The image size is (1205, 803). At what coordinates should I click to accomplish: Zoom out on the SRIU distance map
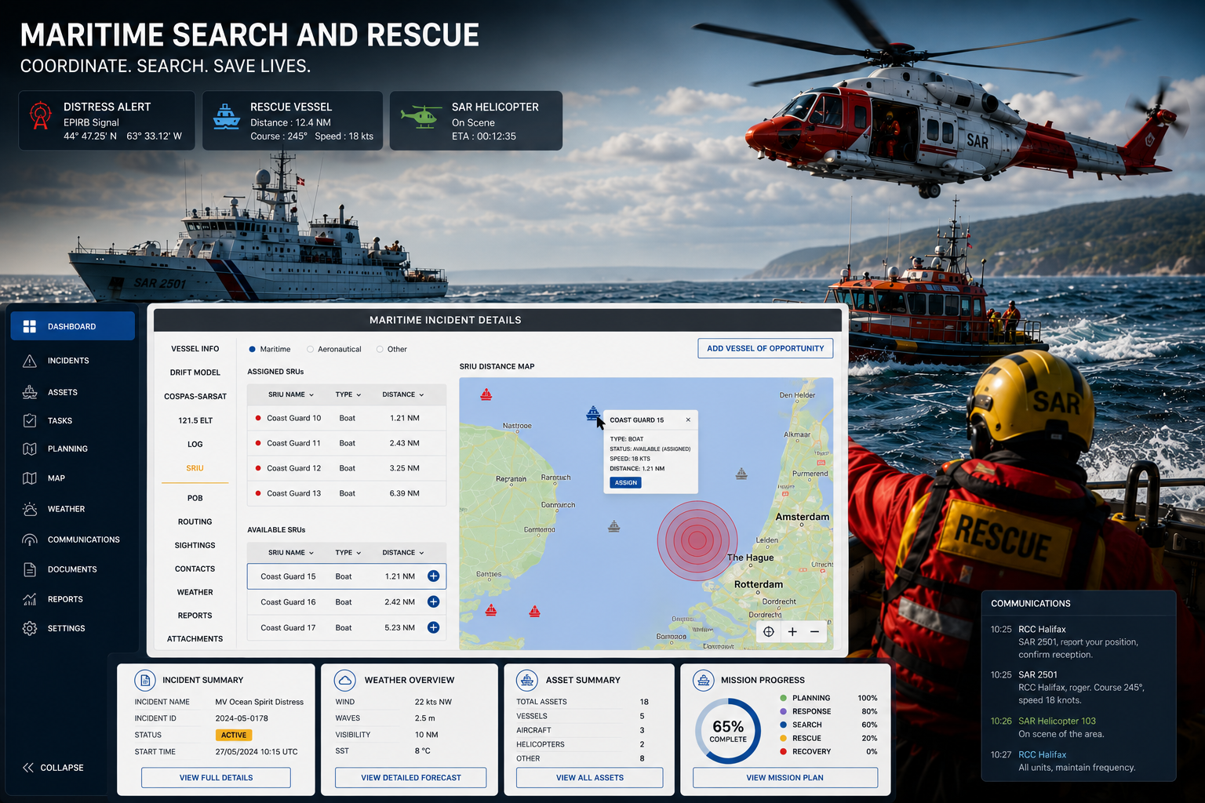click(x=814, y=632)
